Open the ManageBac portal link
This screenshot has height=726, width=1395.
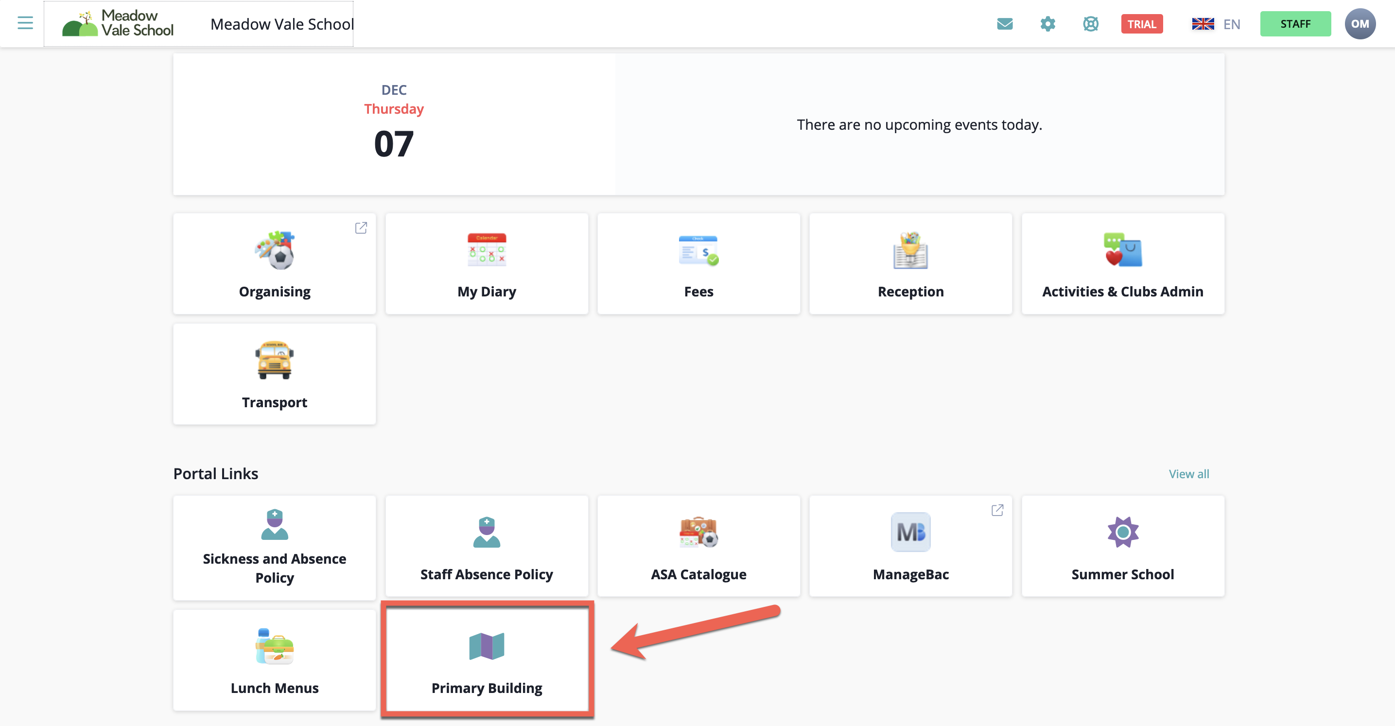[910, 546]
